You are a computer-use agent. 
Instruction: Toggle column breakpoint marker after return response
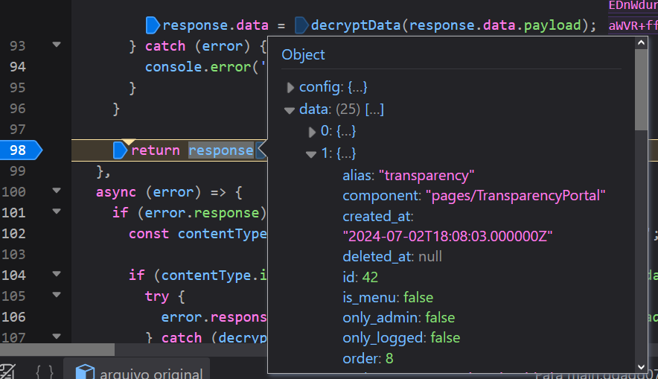(x=261, y=150)
